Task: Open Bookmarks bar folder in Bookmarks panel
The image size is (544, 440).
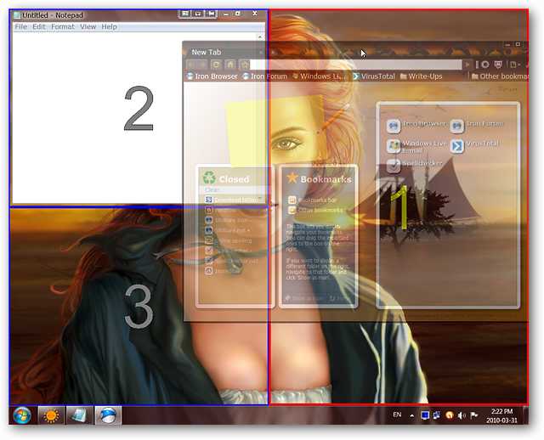Action: [x=312, y=200]
